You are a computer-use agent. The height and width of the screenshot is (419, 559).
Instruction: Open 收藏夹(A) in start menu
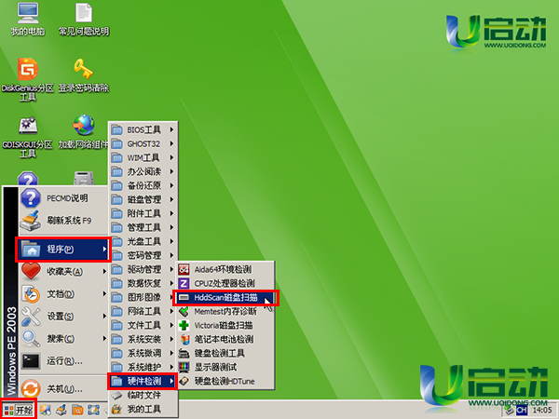62,272
